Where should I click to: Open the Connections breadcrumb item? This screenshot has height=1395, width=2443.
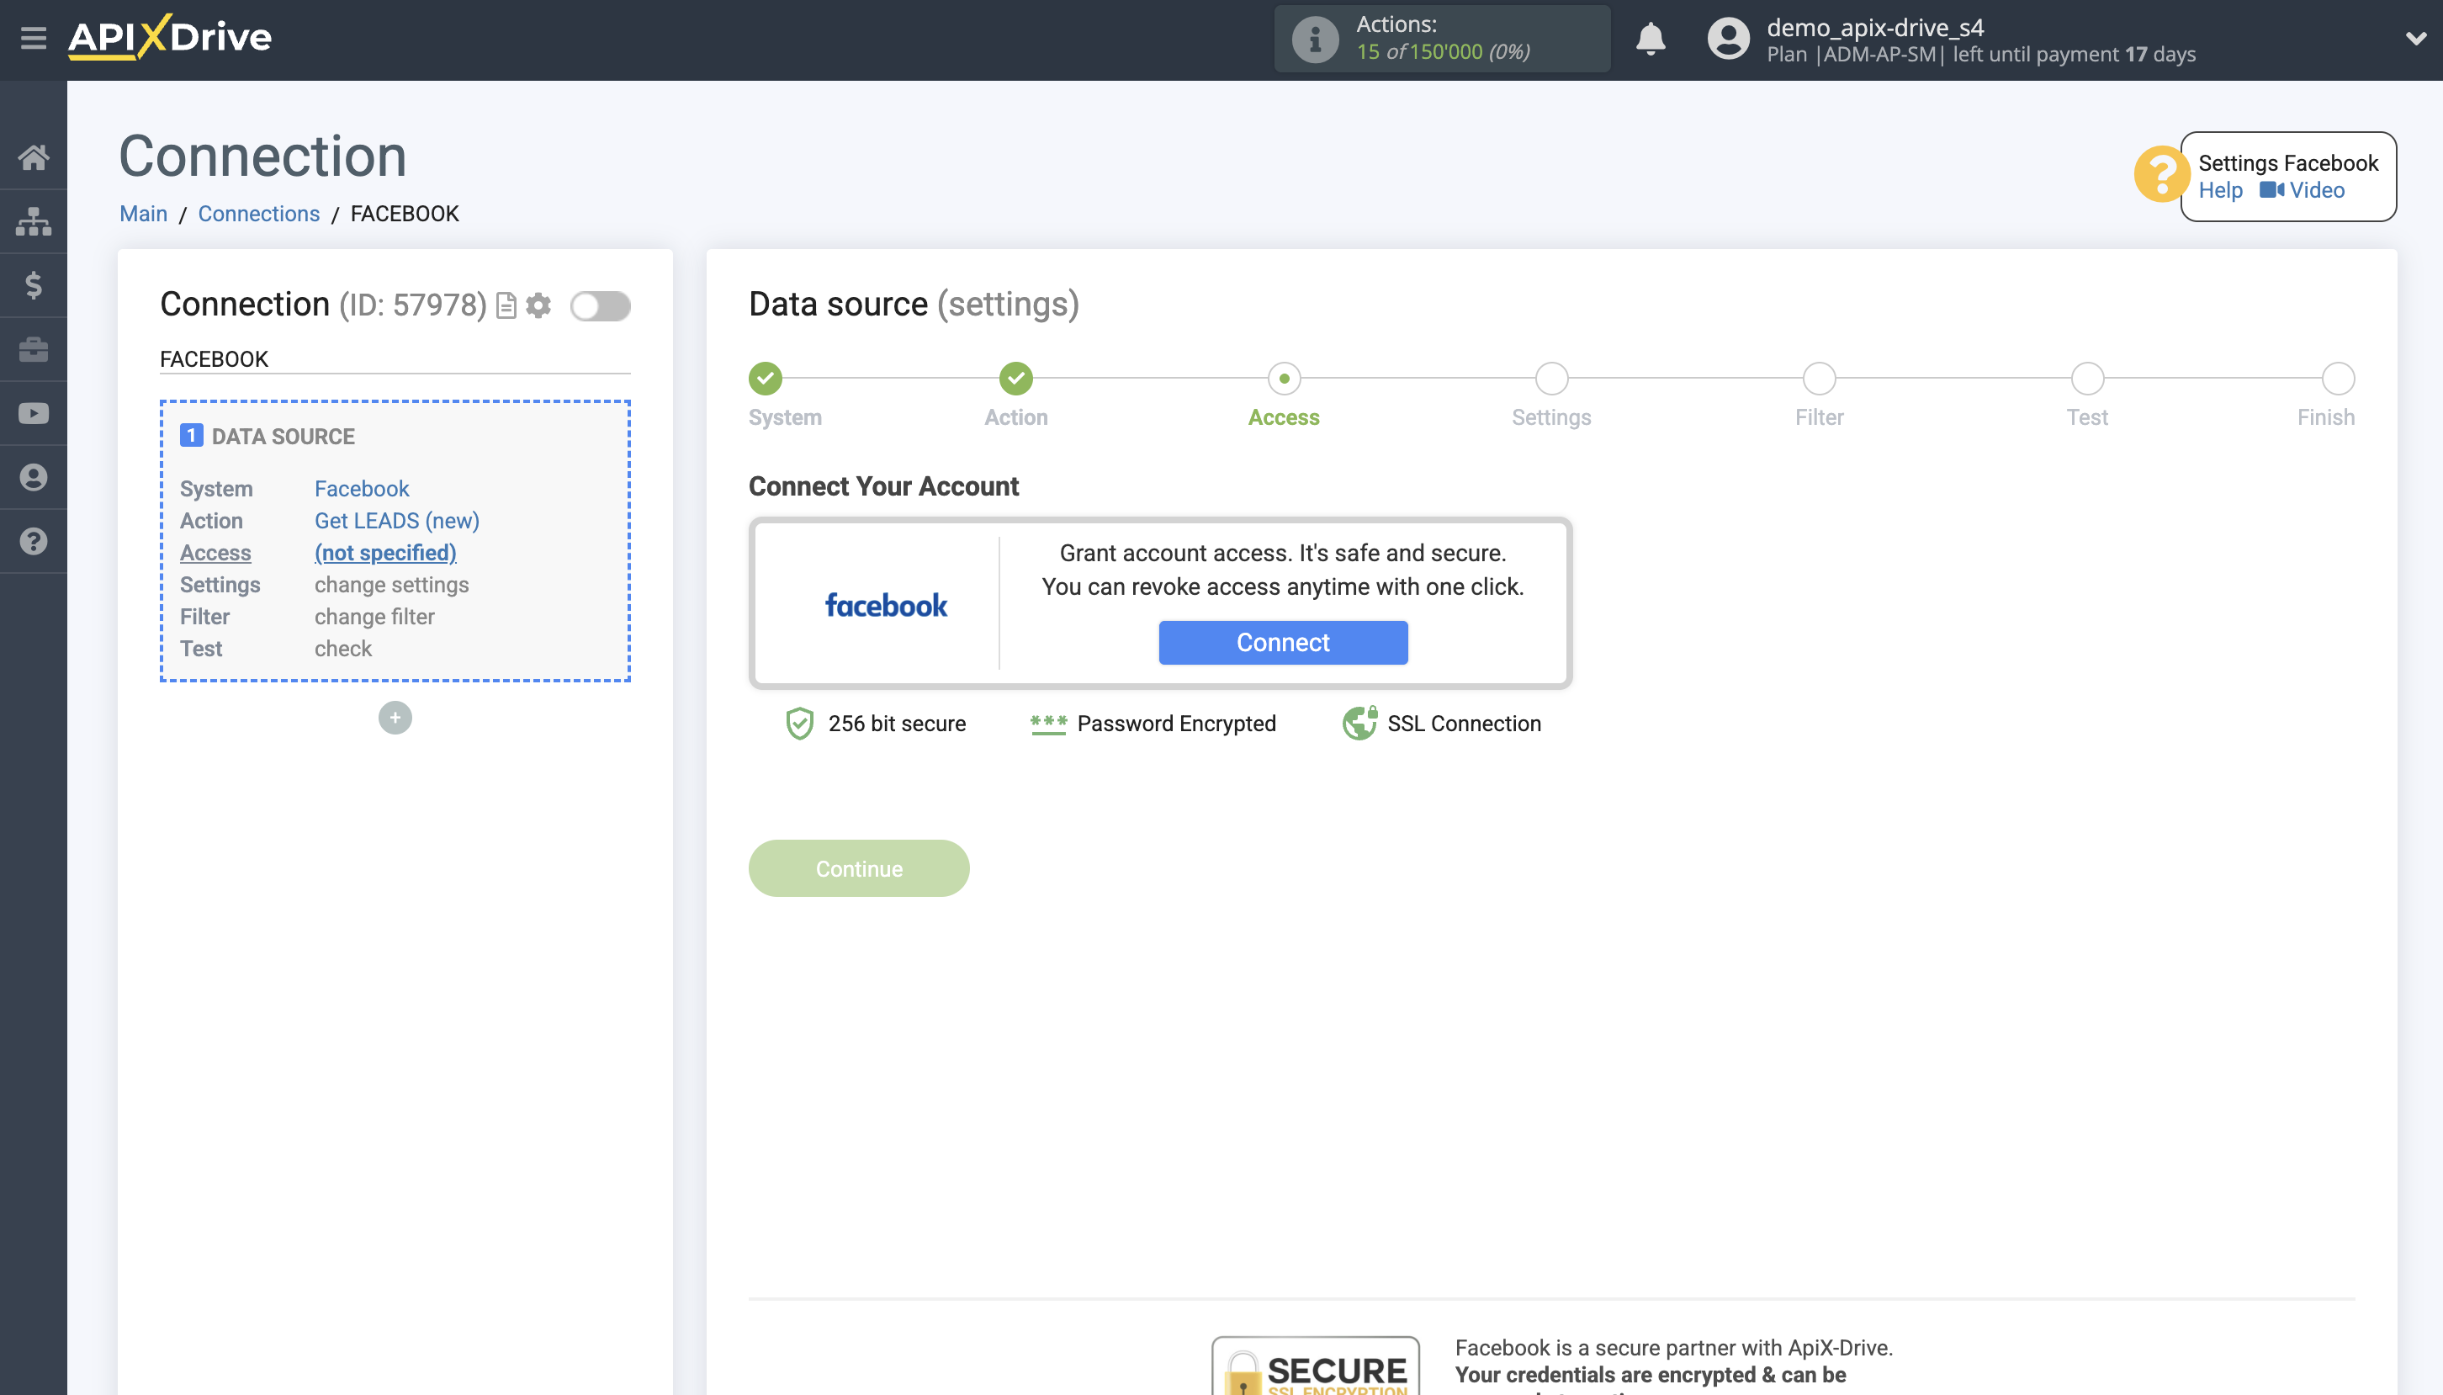click(x=258, y=214)
